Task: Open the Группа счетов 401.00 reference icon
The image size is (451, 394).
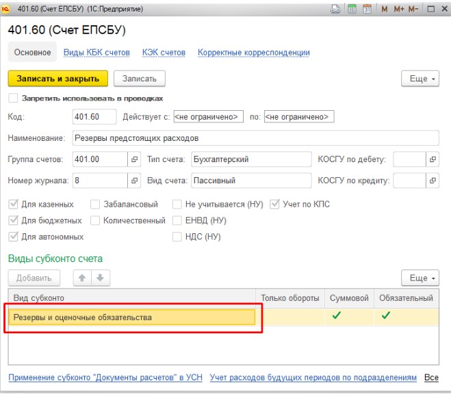Action: coord(134,159)
